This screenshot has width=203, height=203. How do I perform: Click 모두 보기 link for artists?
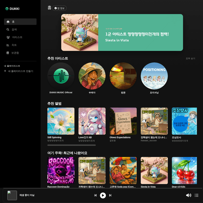[190, 59]
